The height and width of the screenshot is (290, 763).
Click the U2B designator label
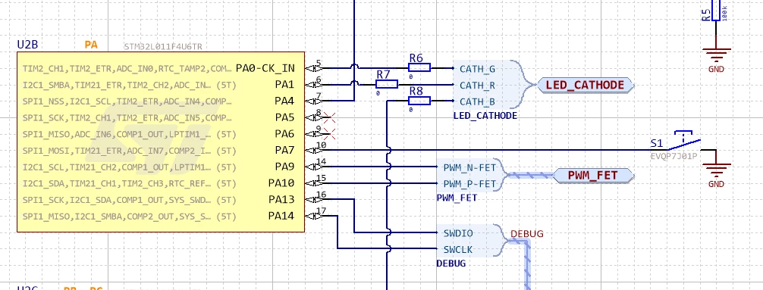(27, 45)
